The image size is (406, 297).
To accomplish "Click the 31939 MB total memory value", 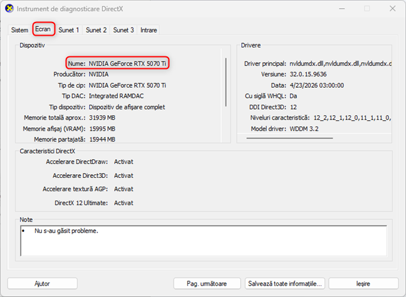I will 102,118.
